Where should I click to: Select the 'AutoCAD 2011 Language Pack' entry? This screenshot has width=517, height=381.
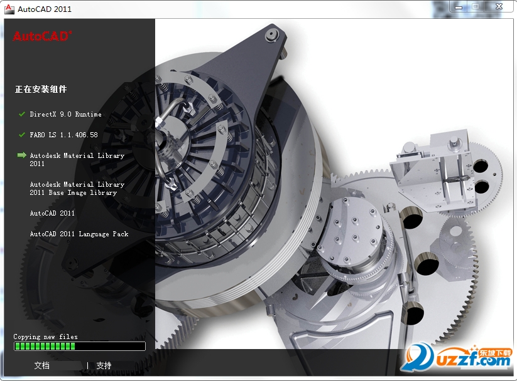point(79,234)
